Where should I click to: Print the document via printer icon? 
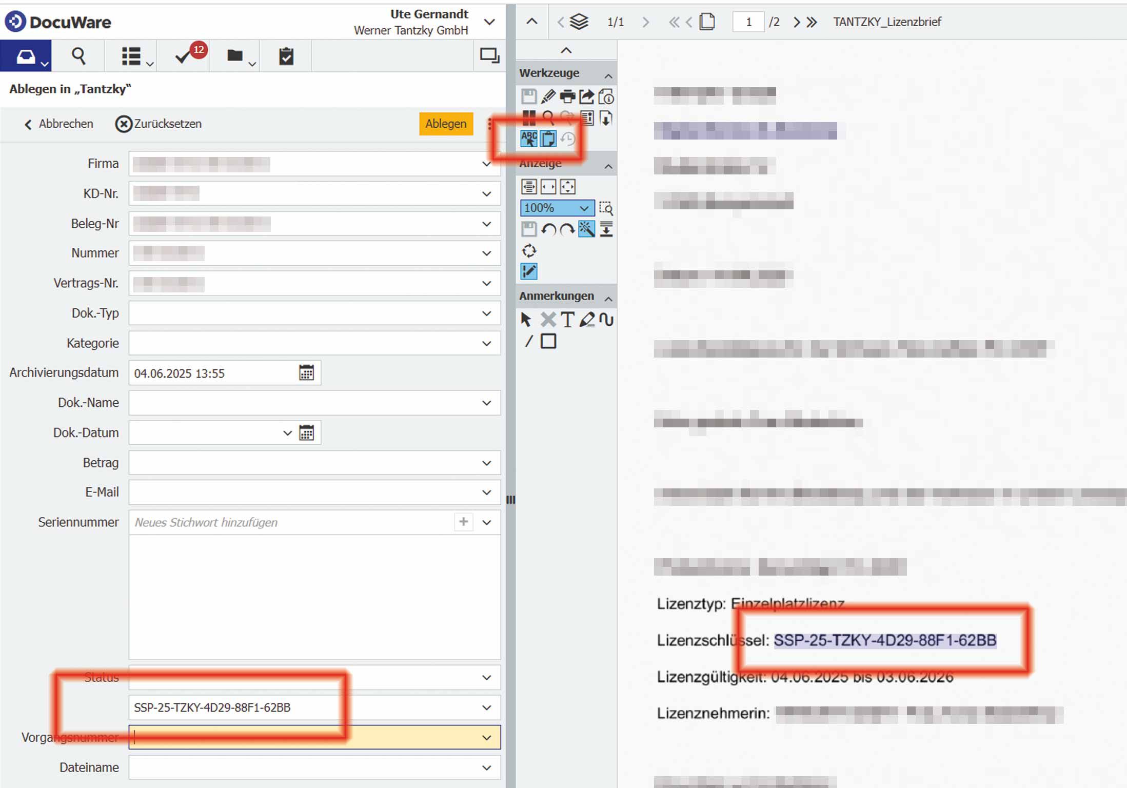[x=567, y=96]
